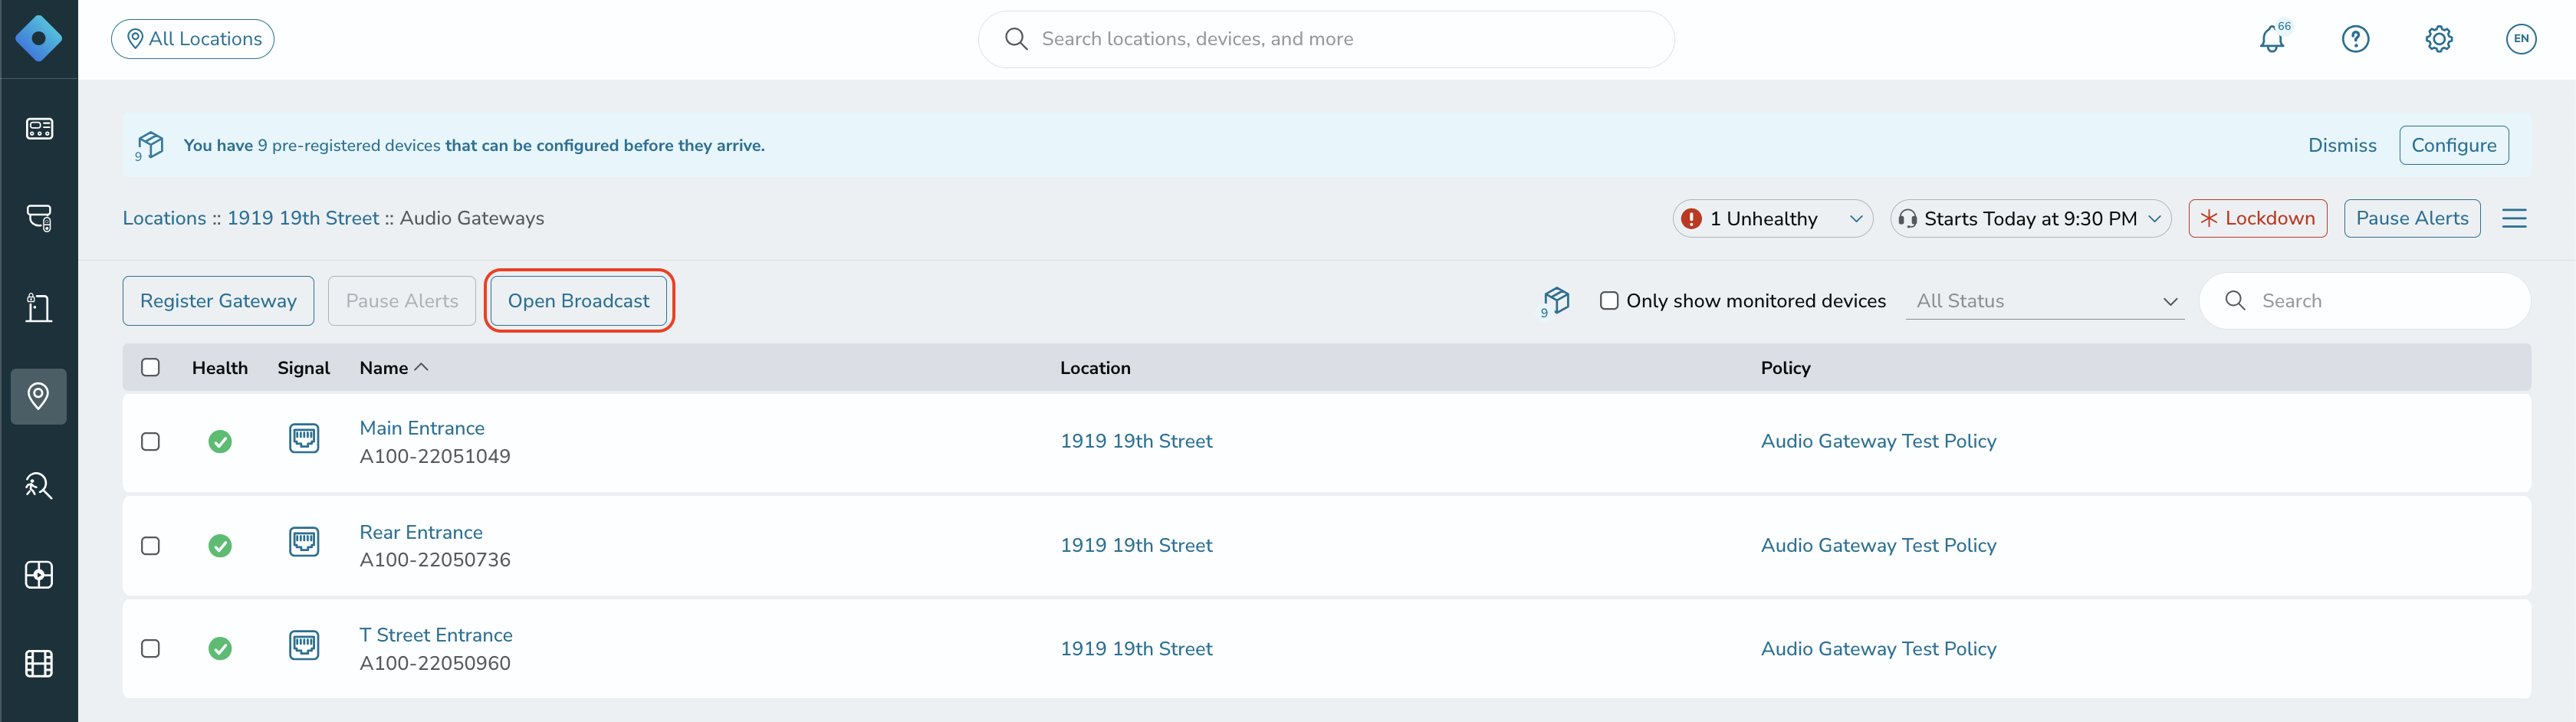Click the search magnifier in top bar
This screenshot has height=722, width=2576.
1016,39
